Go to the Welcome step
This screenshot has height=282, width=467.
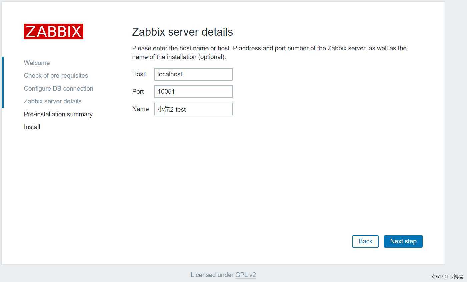pyautogui.click(x=37, y=63)
